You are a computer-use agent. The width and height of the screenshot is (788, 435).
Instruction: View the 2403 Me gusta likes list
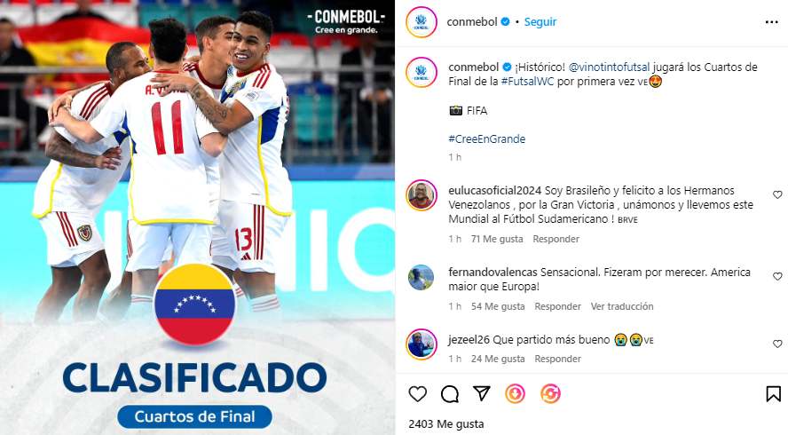point(446,424)
